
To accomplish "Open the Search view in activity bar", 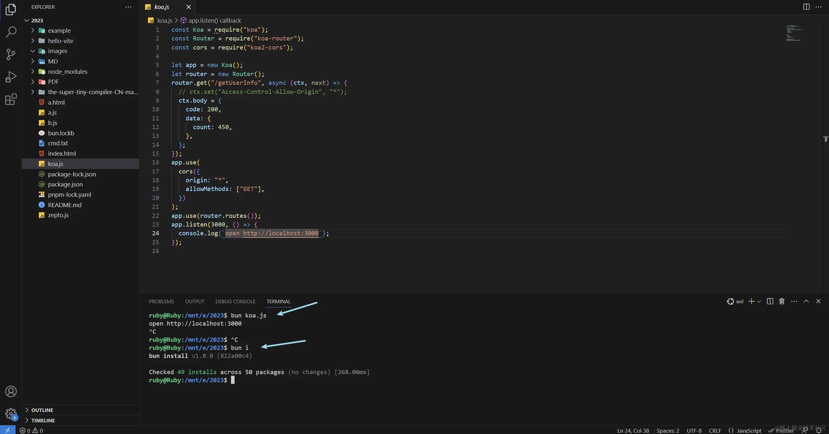I will [11, 32].
